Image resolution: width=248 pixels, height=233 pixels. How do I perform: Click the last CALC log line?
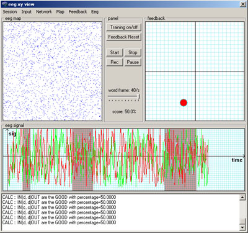(59, 222)
